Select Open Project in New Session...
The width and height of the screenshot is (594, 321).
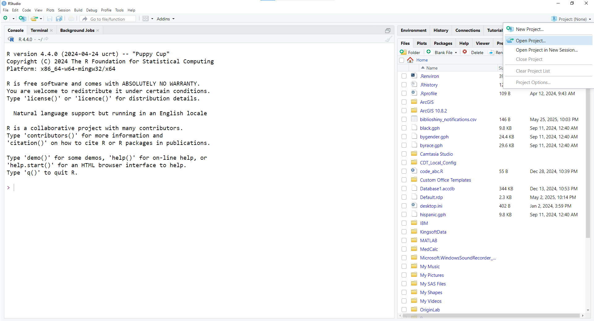548,50
